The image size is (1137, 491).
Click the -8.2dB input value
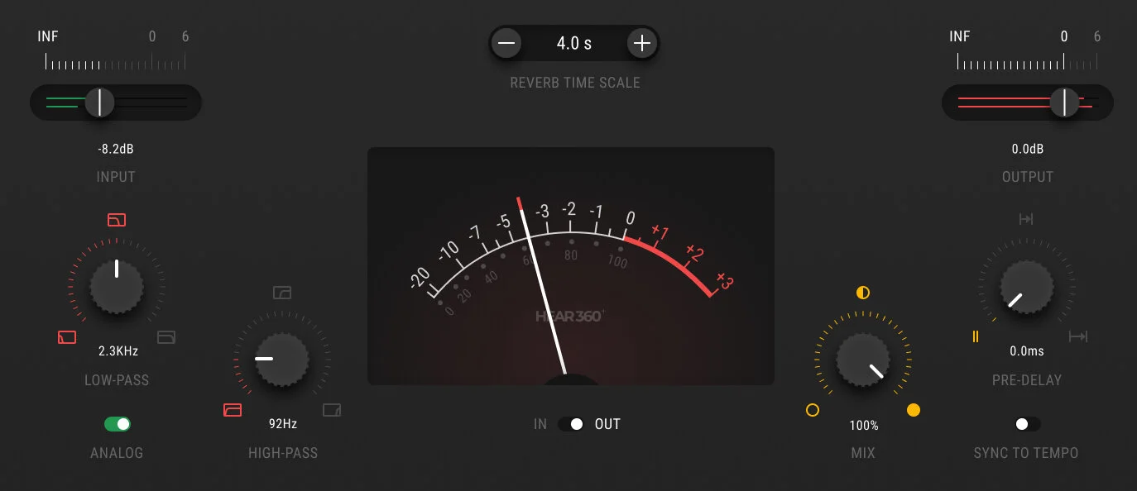(x=116, y=150)
